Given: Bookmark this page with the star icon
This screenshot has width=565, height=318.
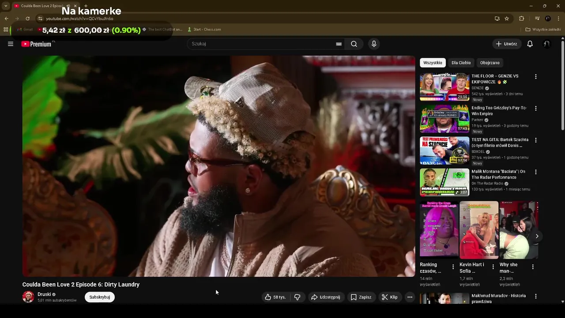Looking at the screenshot, I should point(507,19).
